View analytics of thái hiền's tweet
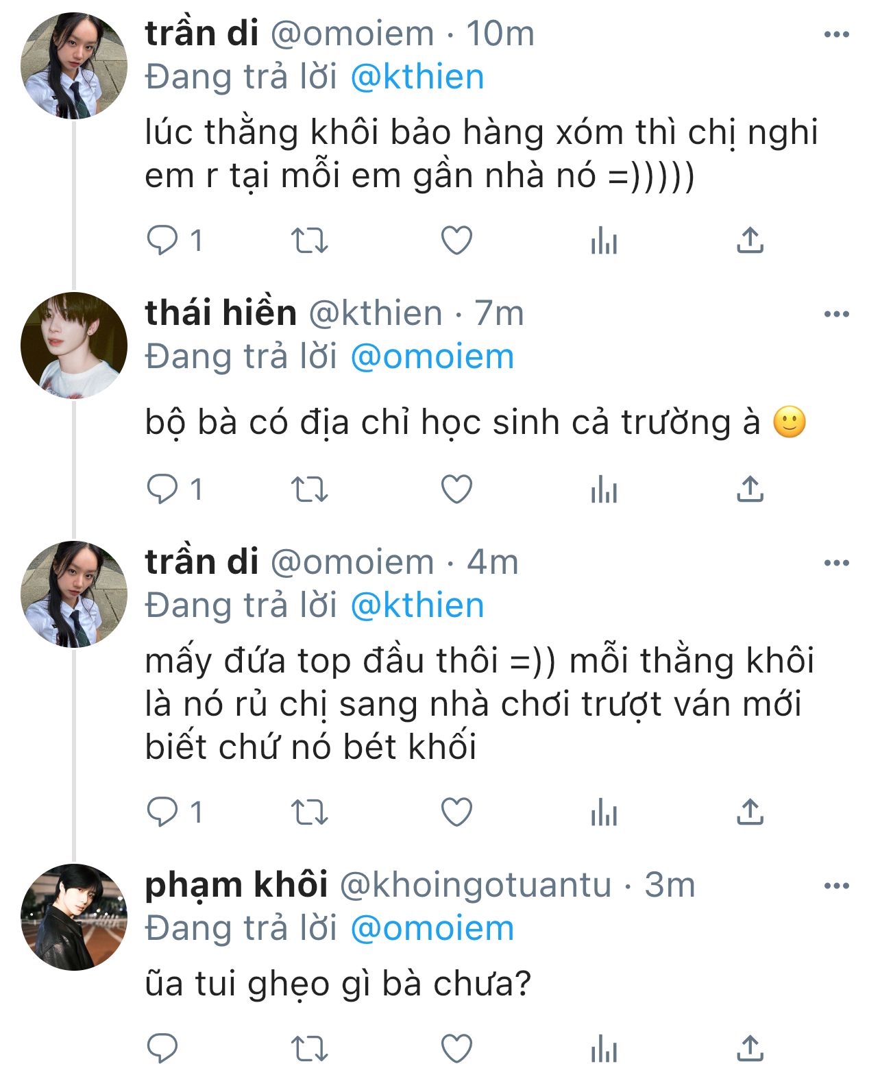This screenshot has width=880, height=1077. 604,490
